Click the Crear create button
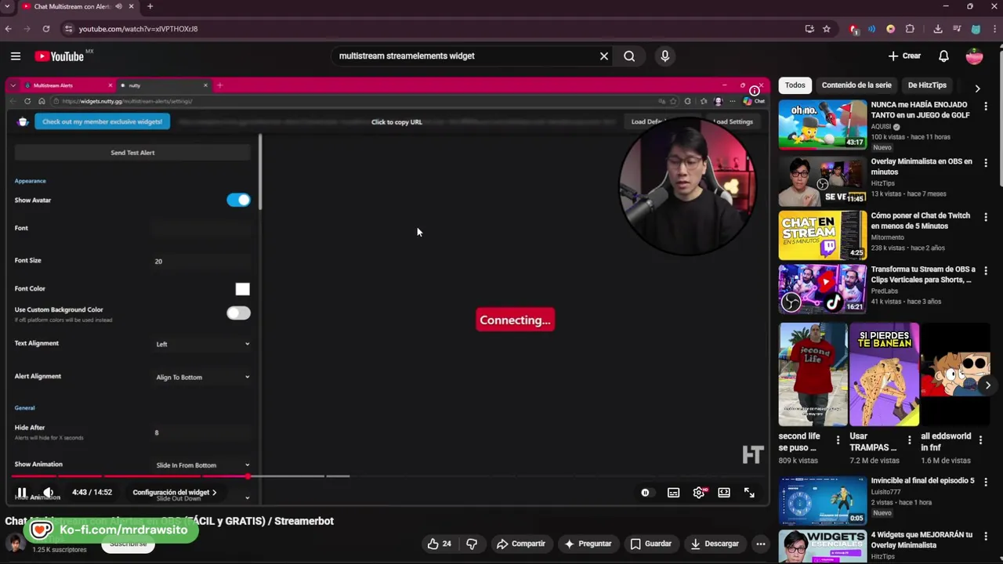This screenshot has height=564, width=1003. point(904,56)
